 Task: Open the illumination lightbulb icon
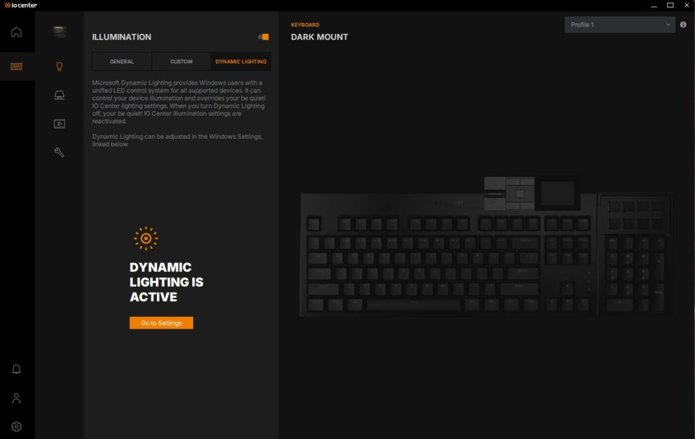(60, 67)
